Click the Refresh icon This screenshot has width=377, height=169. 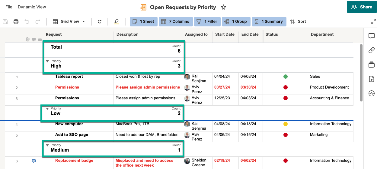pyautogui.click(x=100, y=22)
